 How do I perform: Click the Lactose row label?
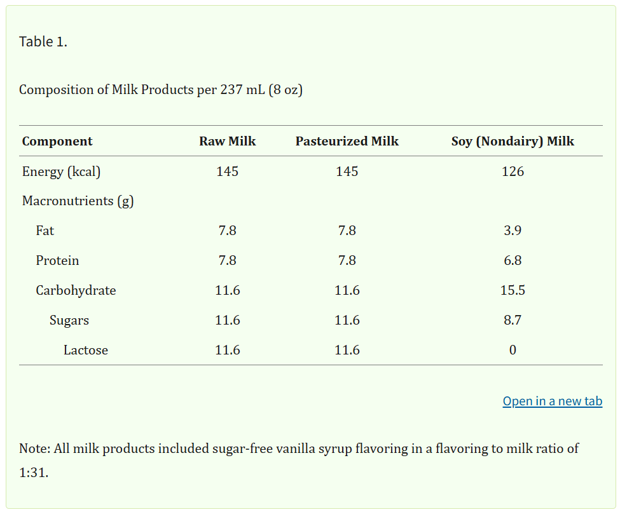tap(86, 350)
